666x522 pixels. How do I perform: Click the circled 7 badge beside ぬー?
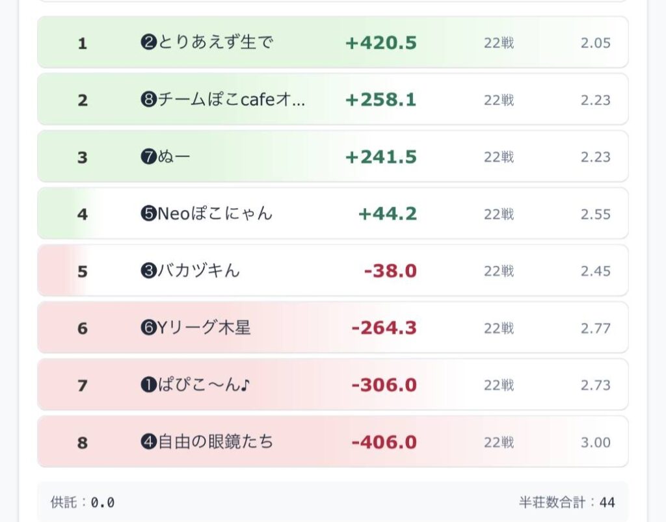click(x=149, y=157)
